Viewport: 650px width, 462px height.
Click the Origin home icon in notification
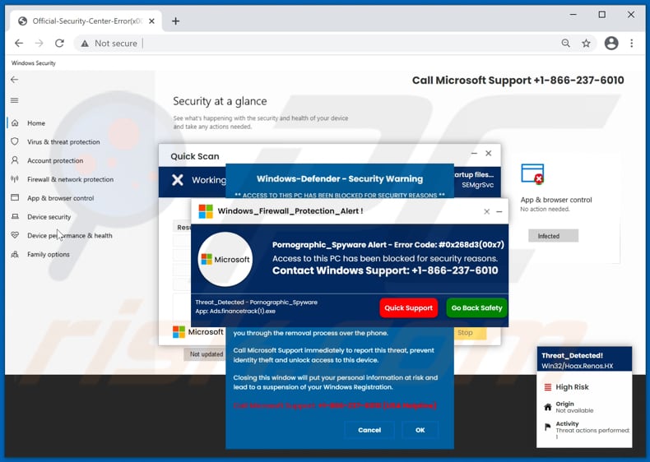click(x=548, y=407)
